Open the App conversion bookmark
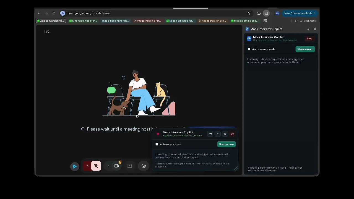Viewport: 354px width, 199px height. point(51,21)
